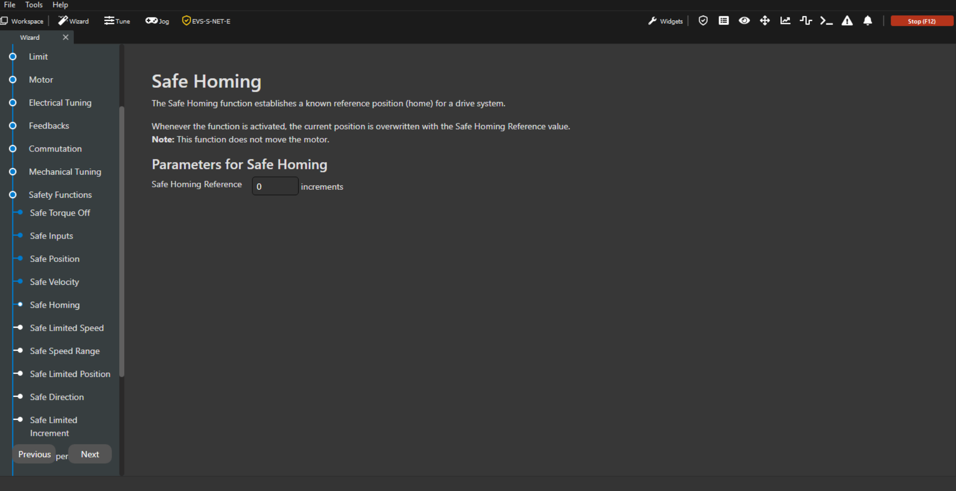Click the square-wave signal icon
956x491 pixels.
(x=805, y=21)
